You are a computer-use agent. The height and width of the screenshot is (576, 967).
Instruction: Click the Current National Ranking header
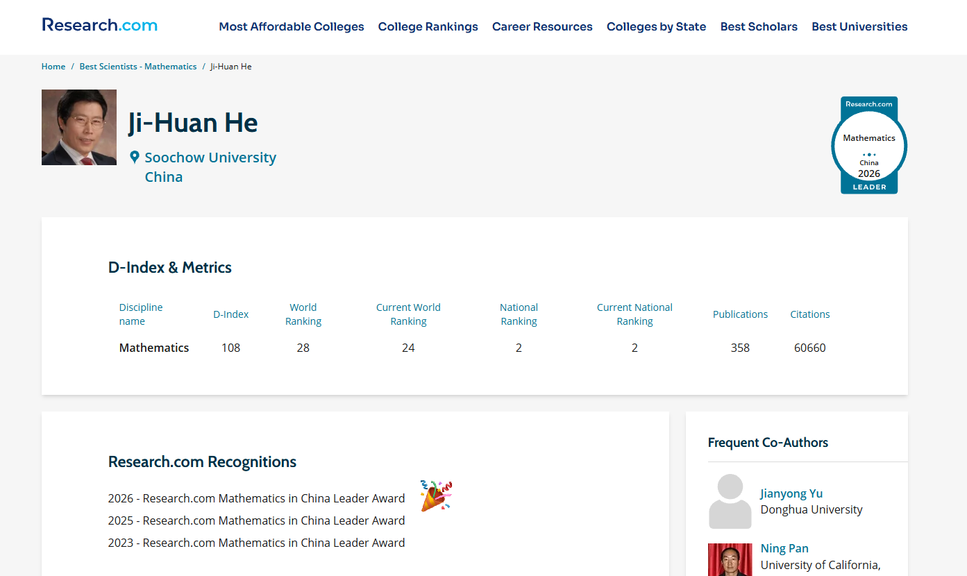[634, 314]
